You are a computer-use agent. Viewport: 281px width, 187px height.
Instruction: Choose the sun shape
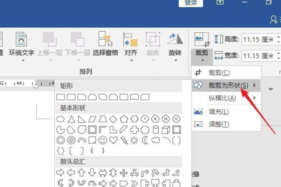point(134,140)
